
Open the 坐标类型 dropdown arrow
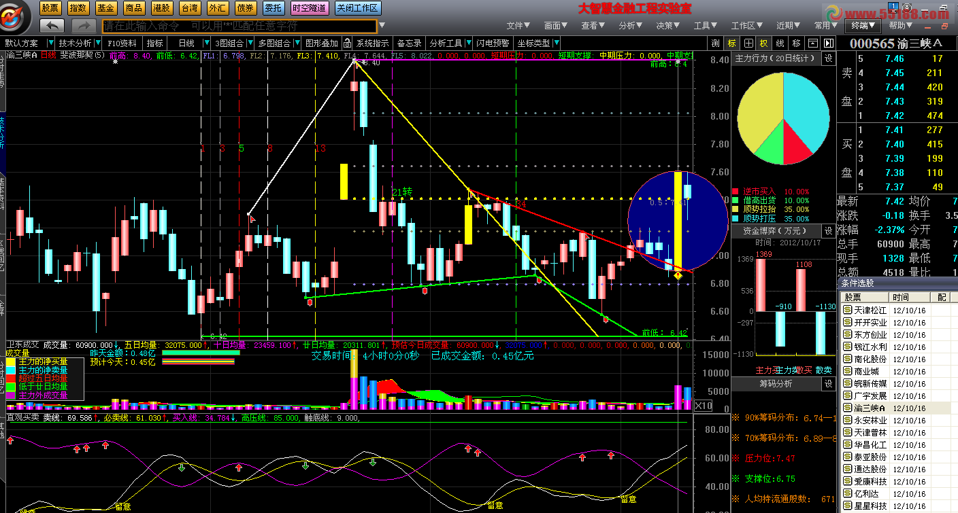coord(555,43)
